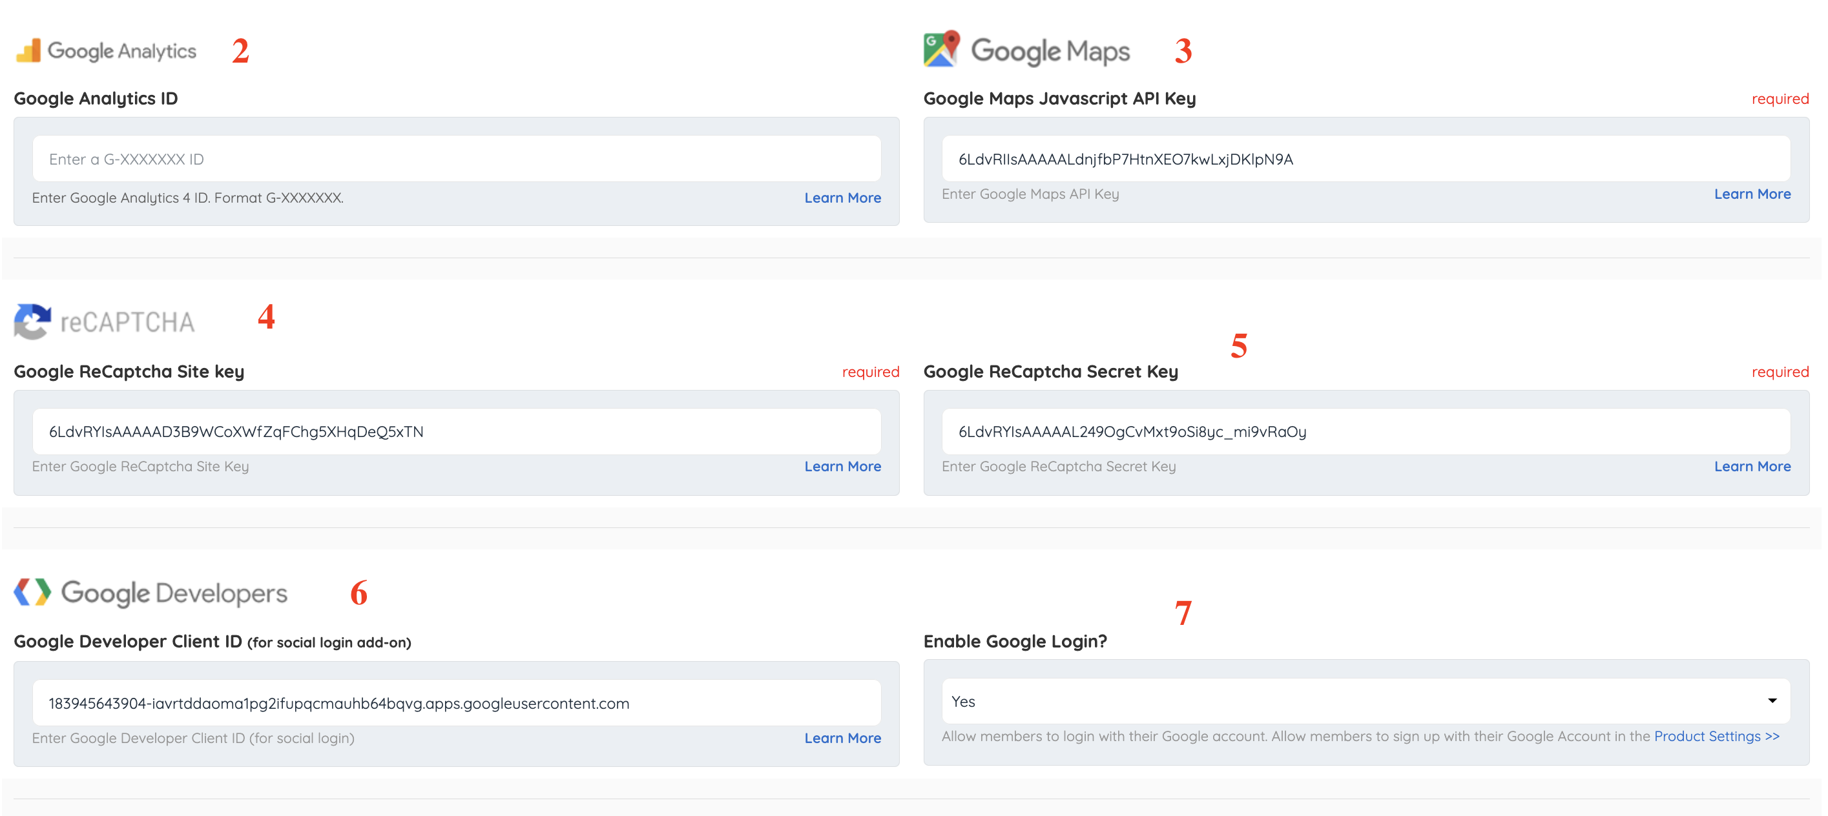Click the Google Developers brackets logo
Screen dimensions: 1828x816
[x=33, y=592]
